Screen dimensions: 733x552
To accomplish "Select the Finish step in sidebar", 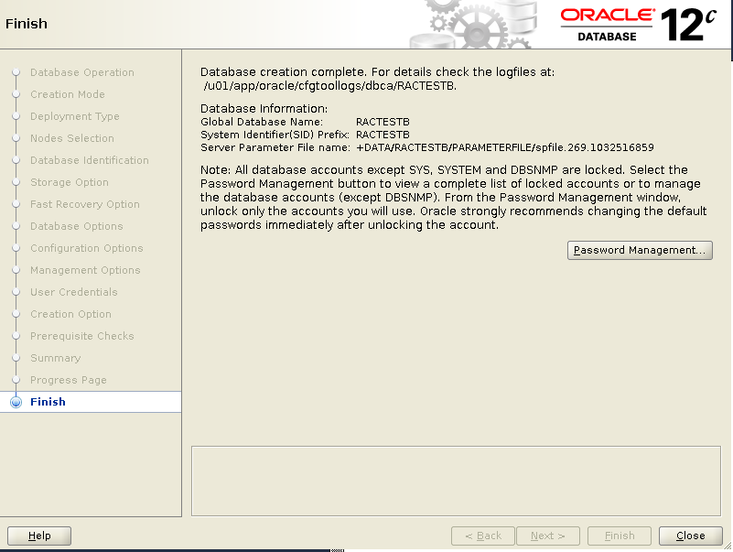I will (x=48, y=402).
